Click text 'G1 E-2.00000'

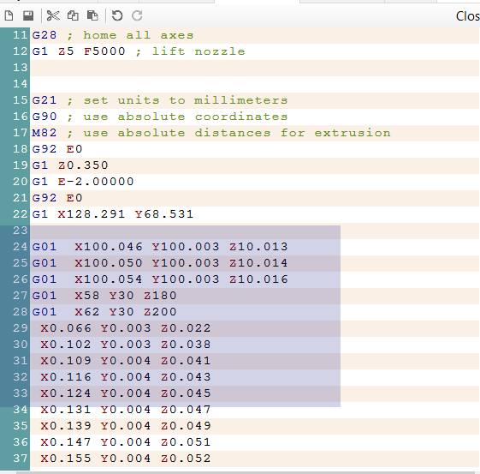[x=83, y=182]
